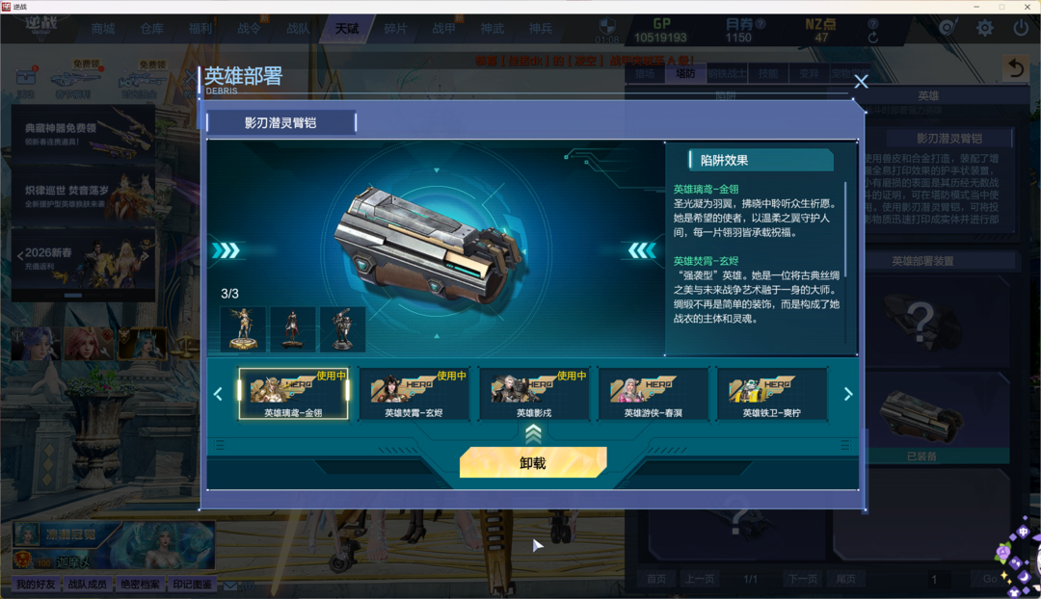Open the 碎片 tab

395,29
